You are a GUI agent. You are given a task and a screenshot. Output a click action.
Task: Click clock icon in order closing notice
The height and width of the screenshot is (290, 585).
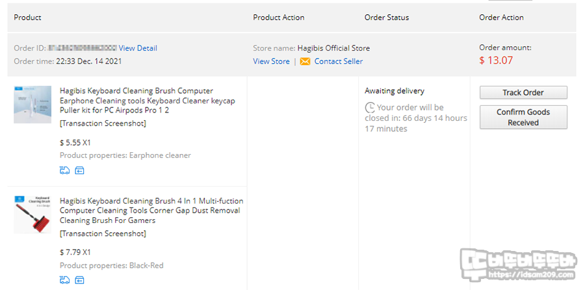[x=370, y=107]
